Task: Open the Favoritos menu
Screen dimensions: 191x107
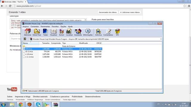Action: pyautogui.click(x=55, y=26)
